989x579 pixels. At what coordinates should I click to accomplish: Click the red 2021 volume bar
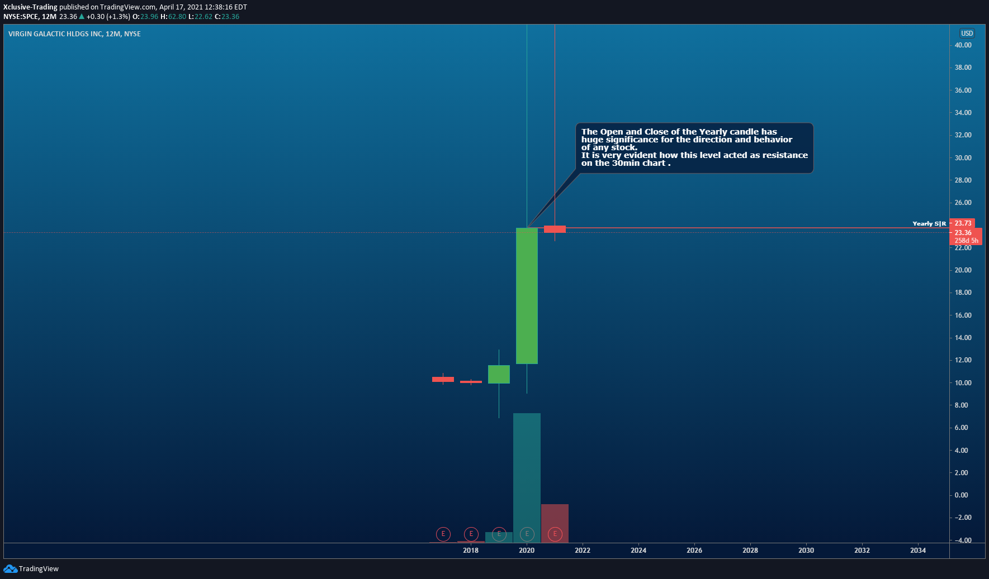(555, 523)
